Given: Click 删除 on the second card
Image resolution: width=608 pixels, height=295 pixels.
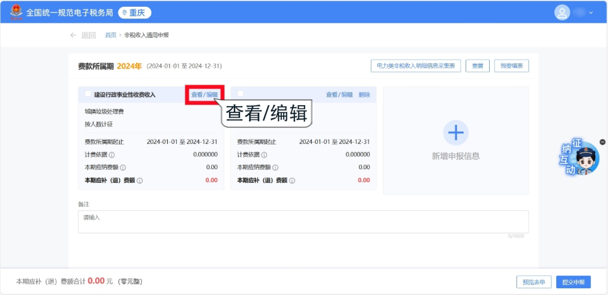Looking at the screenshot, I should 364,94.
